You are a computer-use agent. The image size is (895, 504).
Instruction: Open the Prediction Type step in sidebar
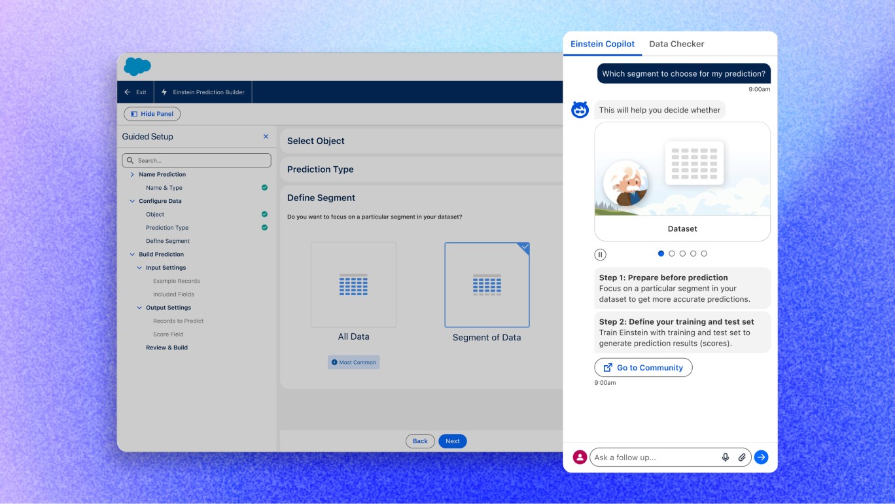167,228
